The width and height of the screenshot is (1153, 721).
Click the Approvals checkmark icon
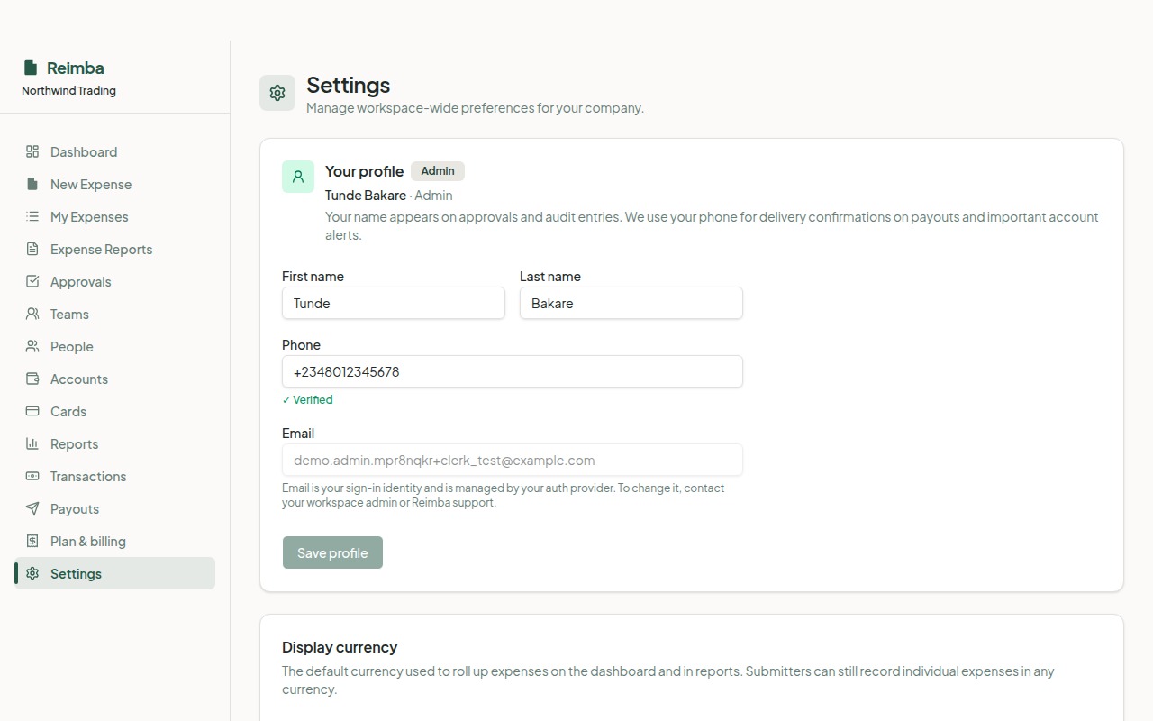(32, 281)
